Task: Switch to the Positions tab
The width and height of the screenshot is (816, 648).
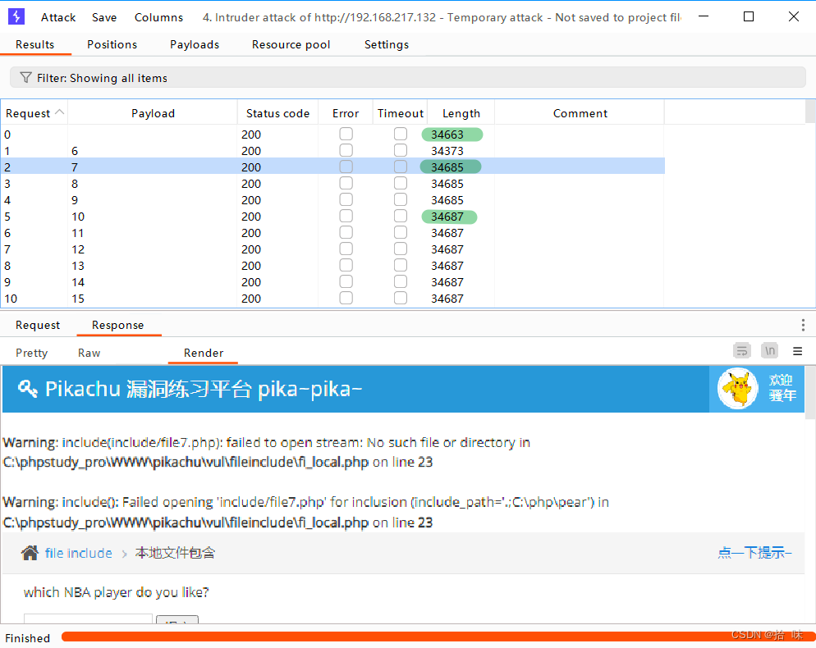Action: [112, 44]
